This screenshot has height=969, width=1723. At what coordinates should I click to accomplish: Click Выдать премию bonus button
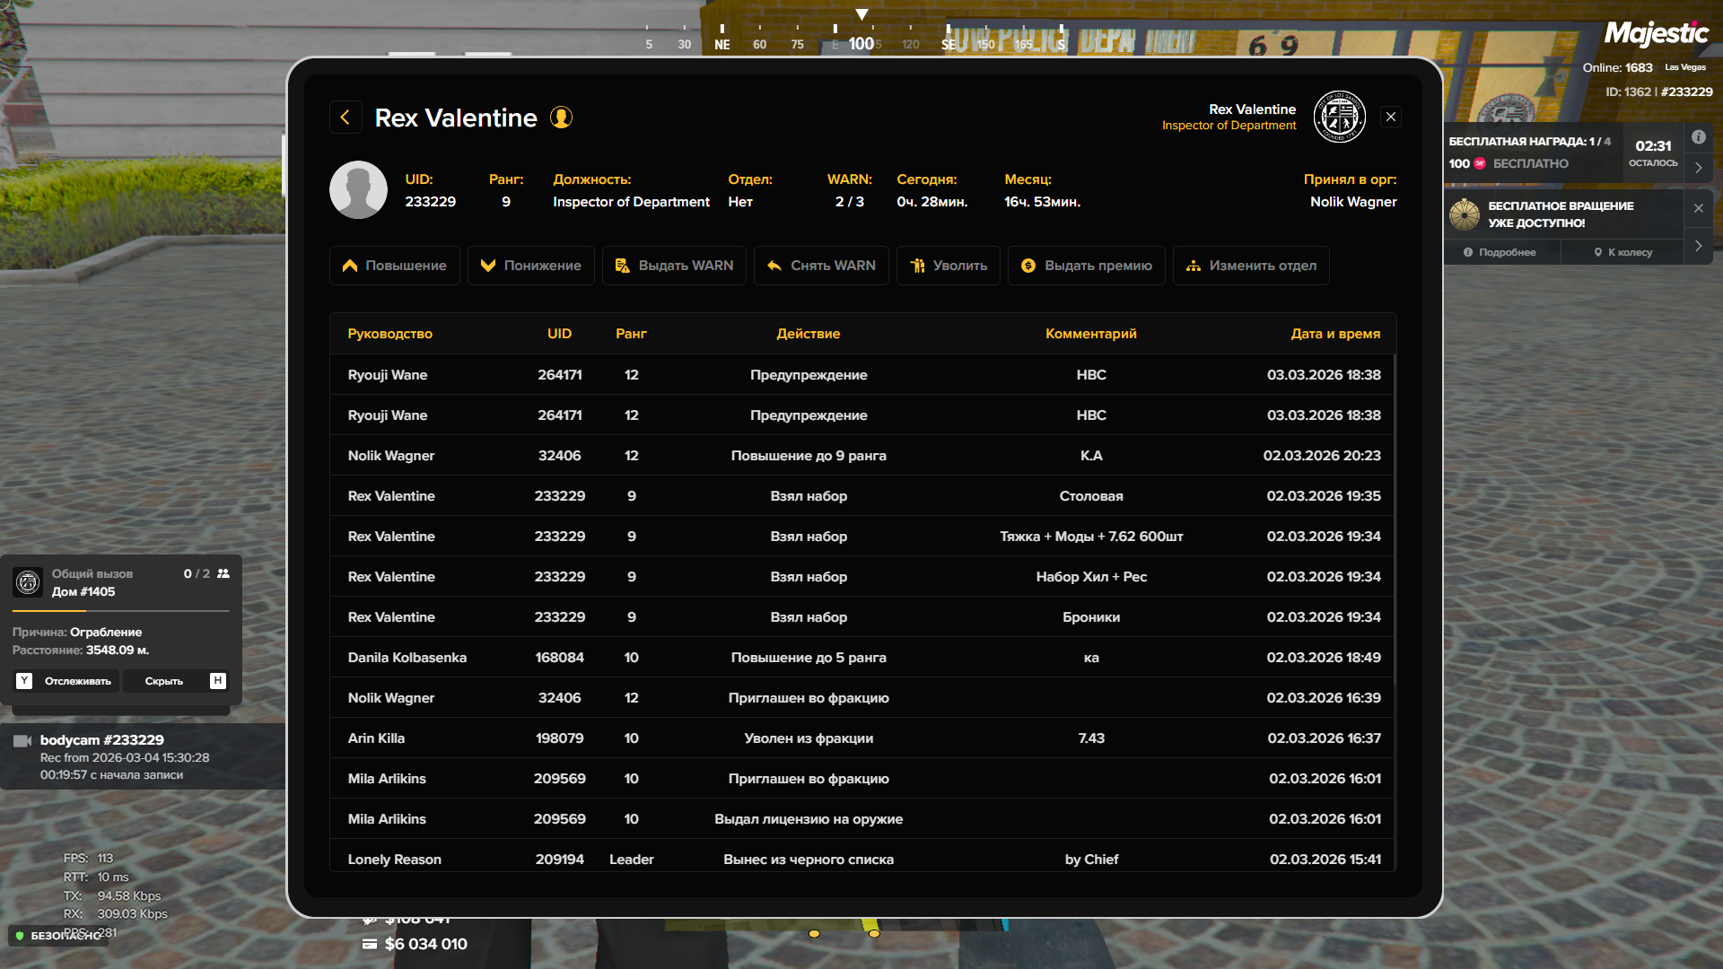tap(1086, 266)
